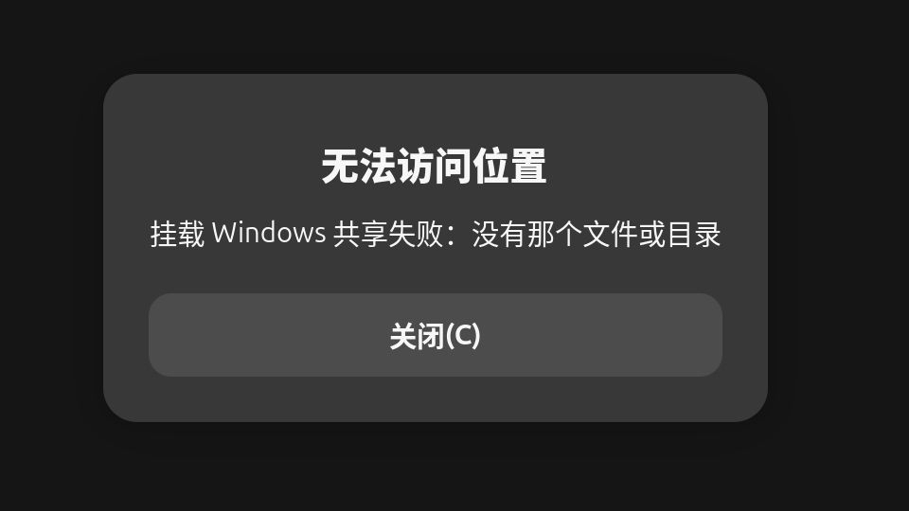Click the 关闭(C) button
The height and width of the screenshot is (511, 909).
coord(436,335)
